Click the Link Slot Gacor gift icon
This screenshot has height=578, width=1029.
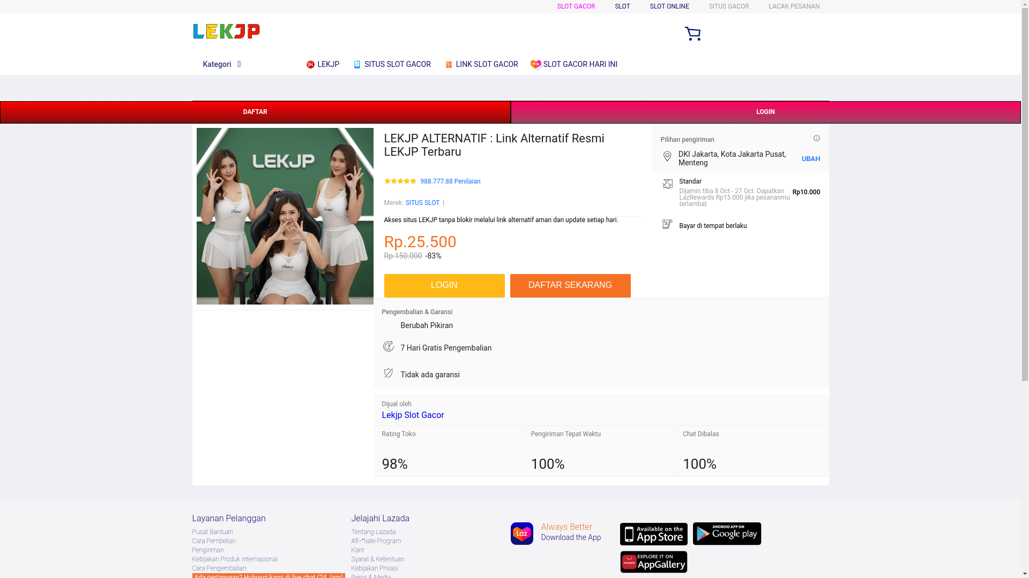pos(449,65)
